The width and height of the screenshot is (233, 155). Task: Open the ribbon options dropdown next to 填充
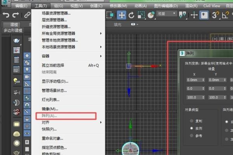pos(135,24)
